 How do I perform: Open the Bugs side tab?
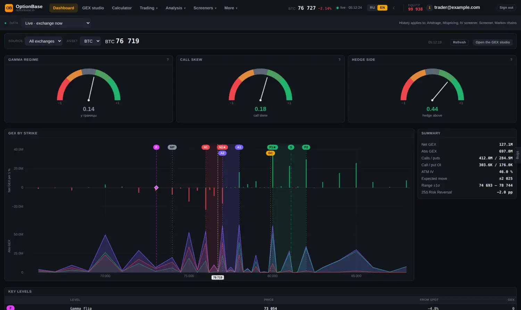517,155
